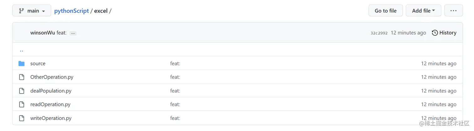The width and height of the screenshot is (474, 131).
Task: Click the OtherOperation.py file icon
Action: click(21, 77)
